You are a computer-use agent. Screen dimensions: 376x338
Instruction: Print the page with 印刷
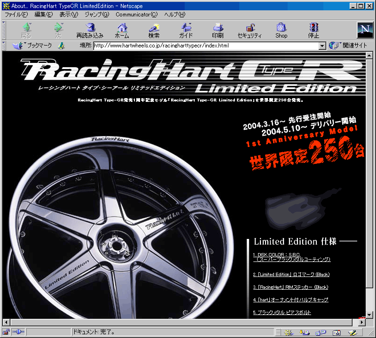pos(218,31)
